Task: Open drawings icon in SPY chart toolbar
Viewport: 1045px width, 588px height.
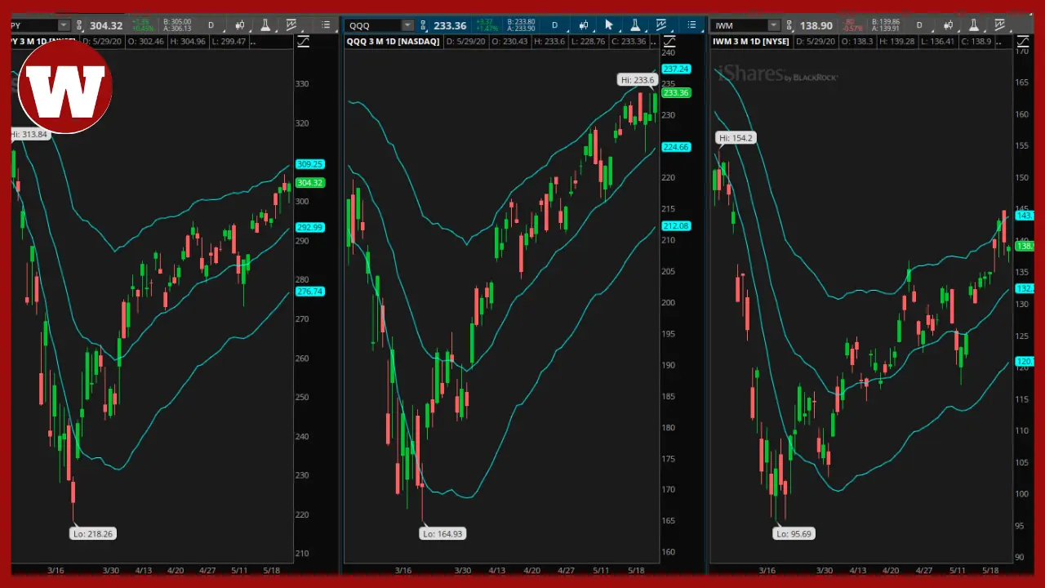Action: pos(291,25)
